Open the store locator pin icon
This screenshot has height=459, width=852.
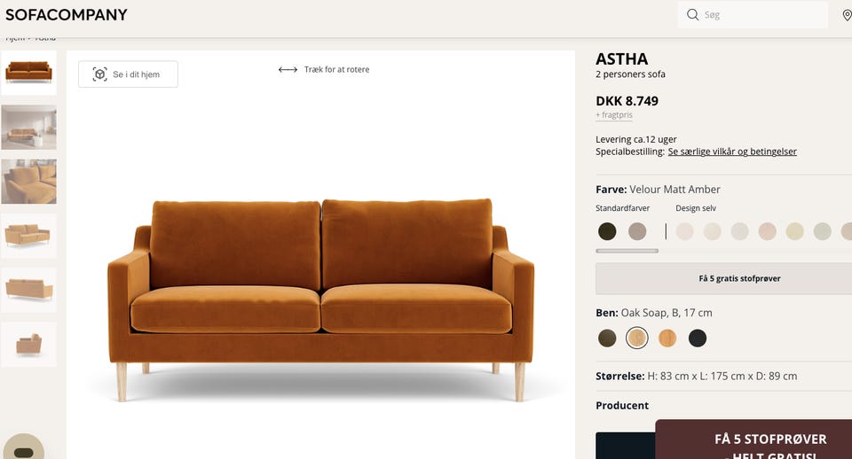(847, 15)
